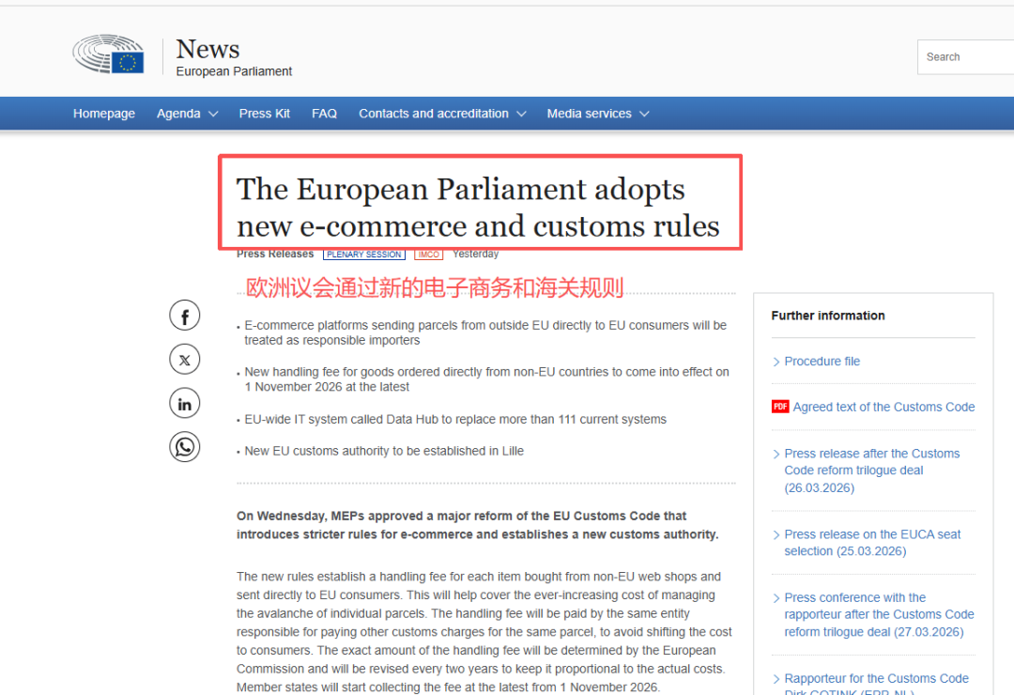The width and height of the screenshot is (1014, 695).
Task: Click bullet about new handling fee
Action: (487, 379)
